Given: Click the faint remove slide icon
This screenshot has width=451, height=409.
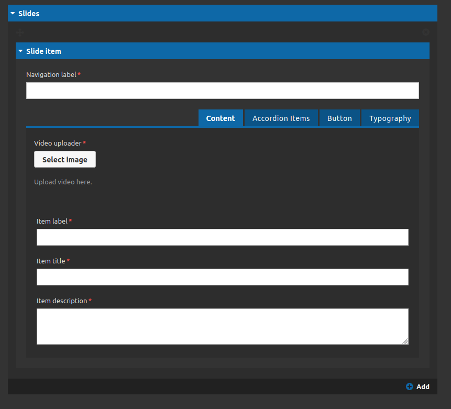Looking at the screenshot, I should pos(425,32).
